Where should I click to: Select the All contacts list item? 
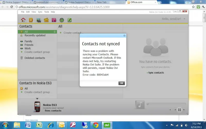click(37, 32)
